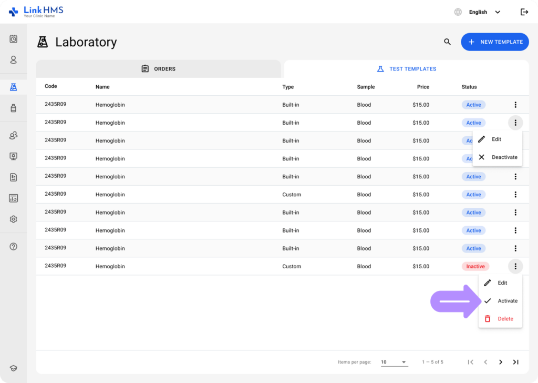Click the globe language icon in the header
The image size is (538, 383).
pos(457,12)
